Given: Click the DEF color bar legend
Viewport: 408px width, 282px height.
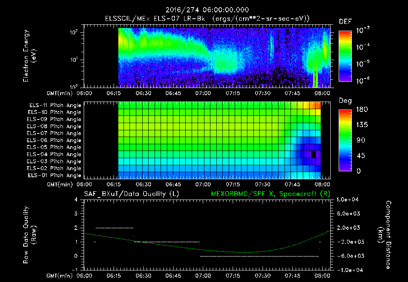Looking at the screenshot, I should [345, 56].
